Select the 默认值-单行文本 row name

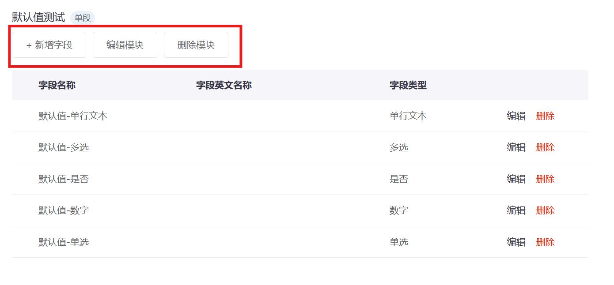click(x=73, y=116)
